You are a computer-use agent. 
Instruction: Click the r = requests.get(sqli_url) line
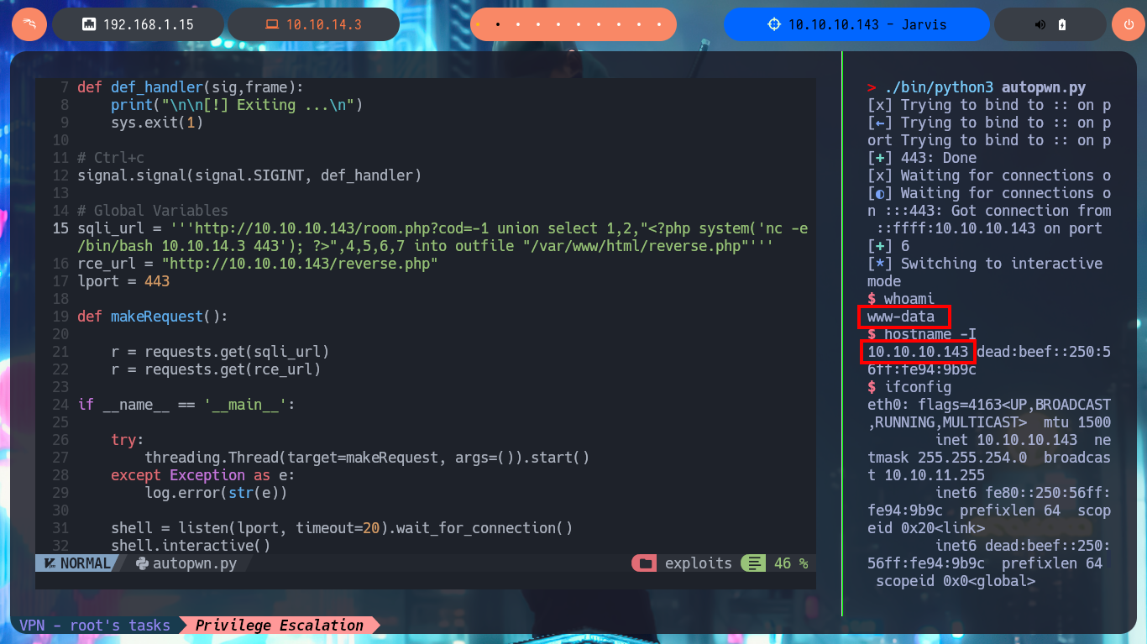[220, 352]
